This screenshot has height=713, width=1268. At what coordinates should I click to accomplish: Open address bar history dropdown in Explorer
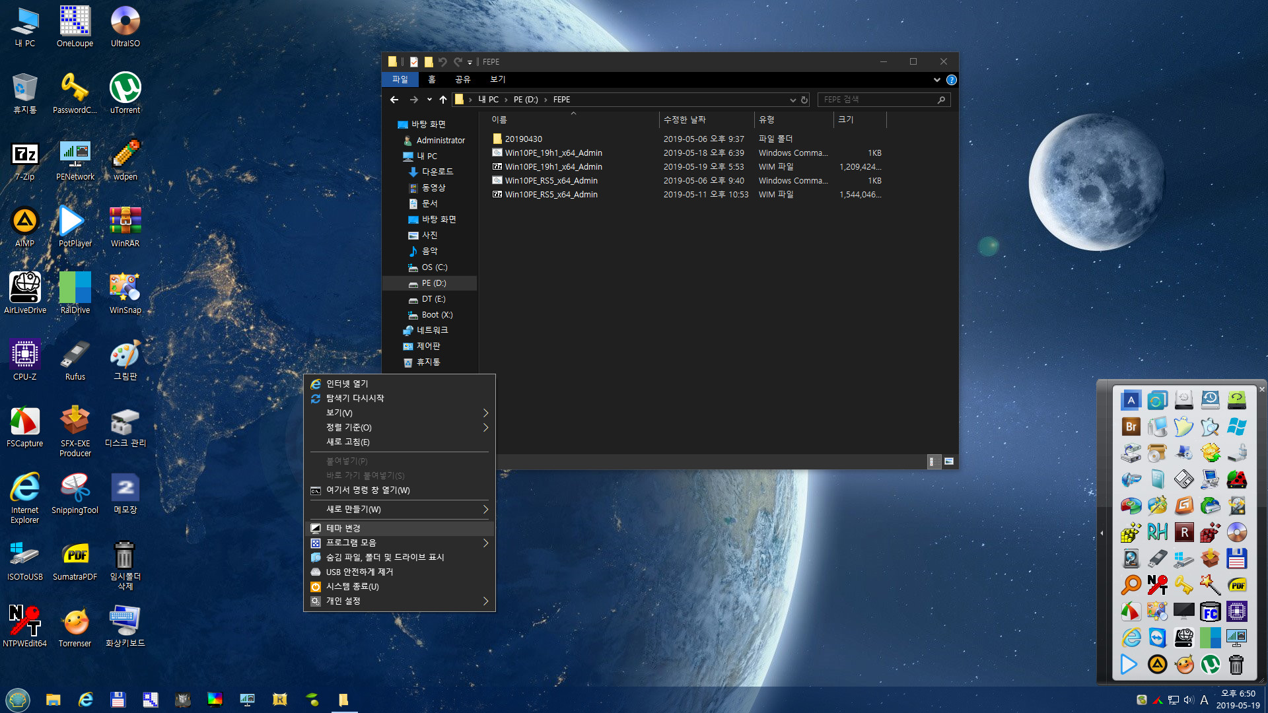[x=792, y=100]
